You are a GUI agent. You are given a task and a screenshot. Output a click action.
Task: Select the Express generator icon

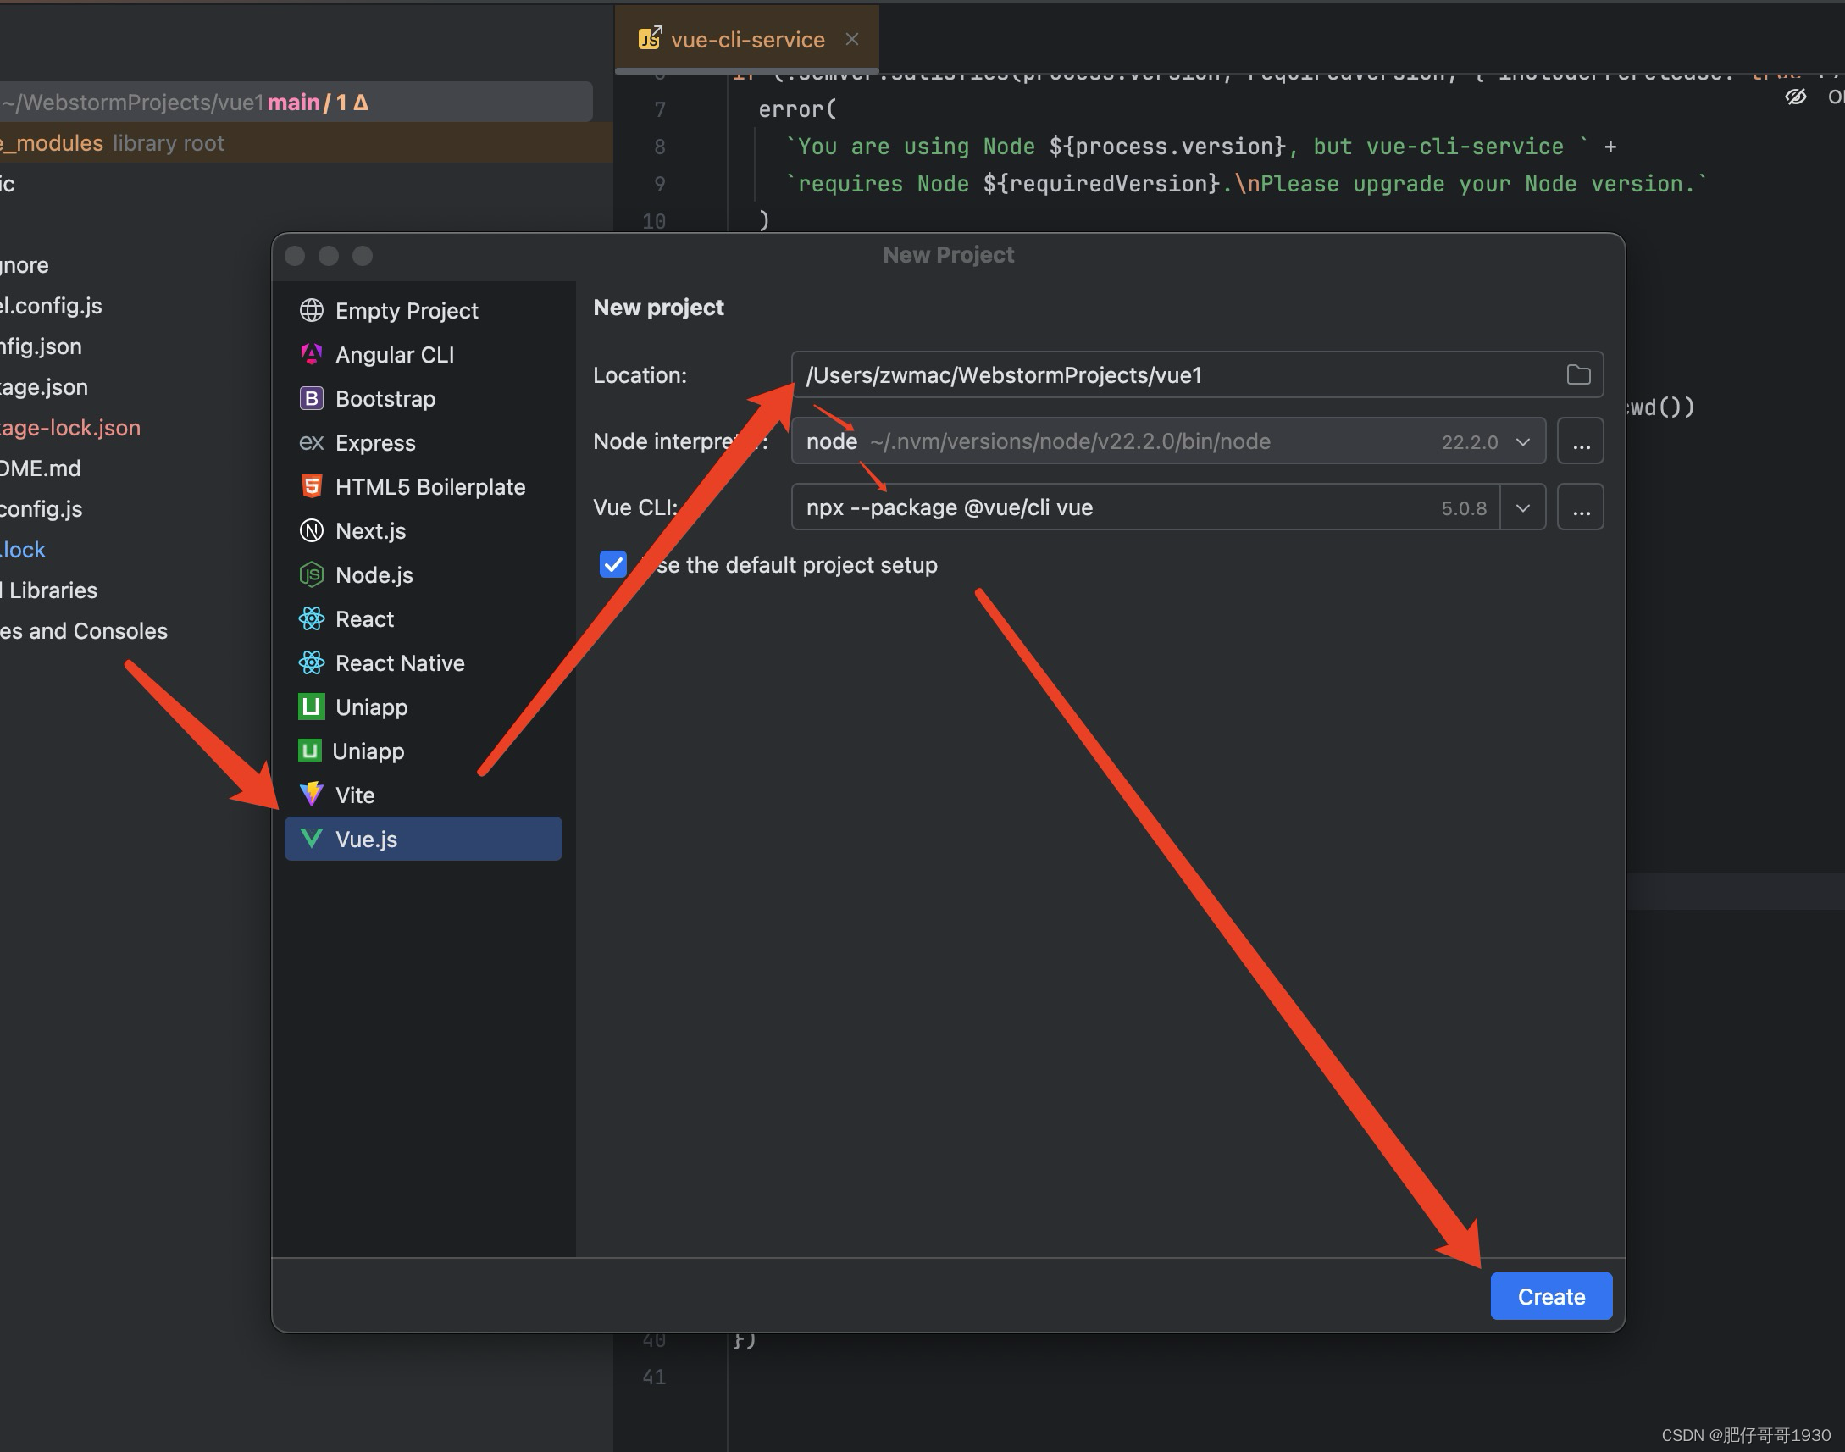311,443
